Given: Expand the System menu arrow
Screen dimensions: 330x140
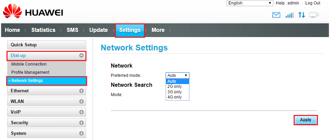Looking at the screenshot, I should coord(81,133).
